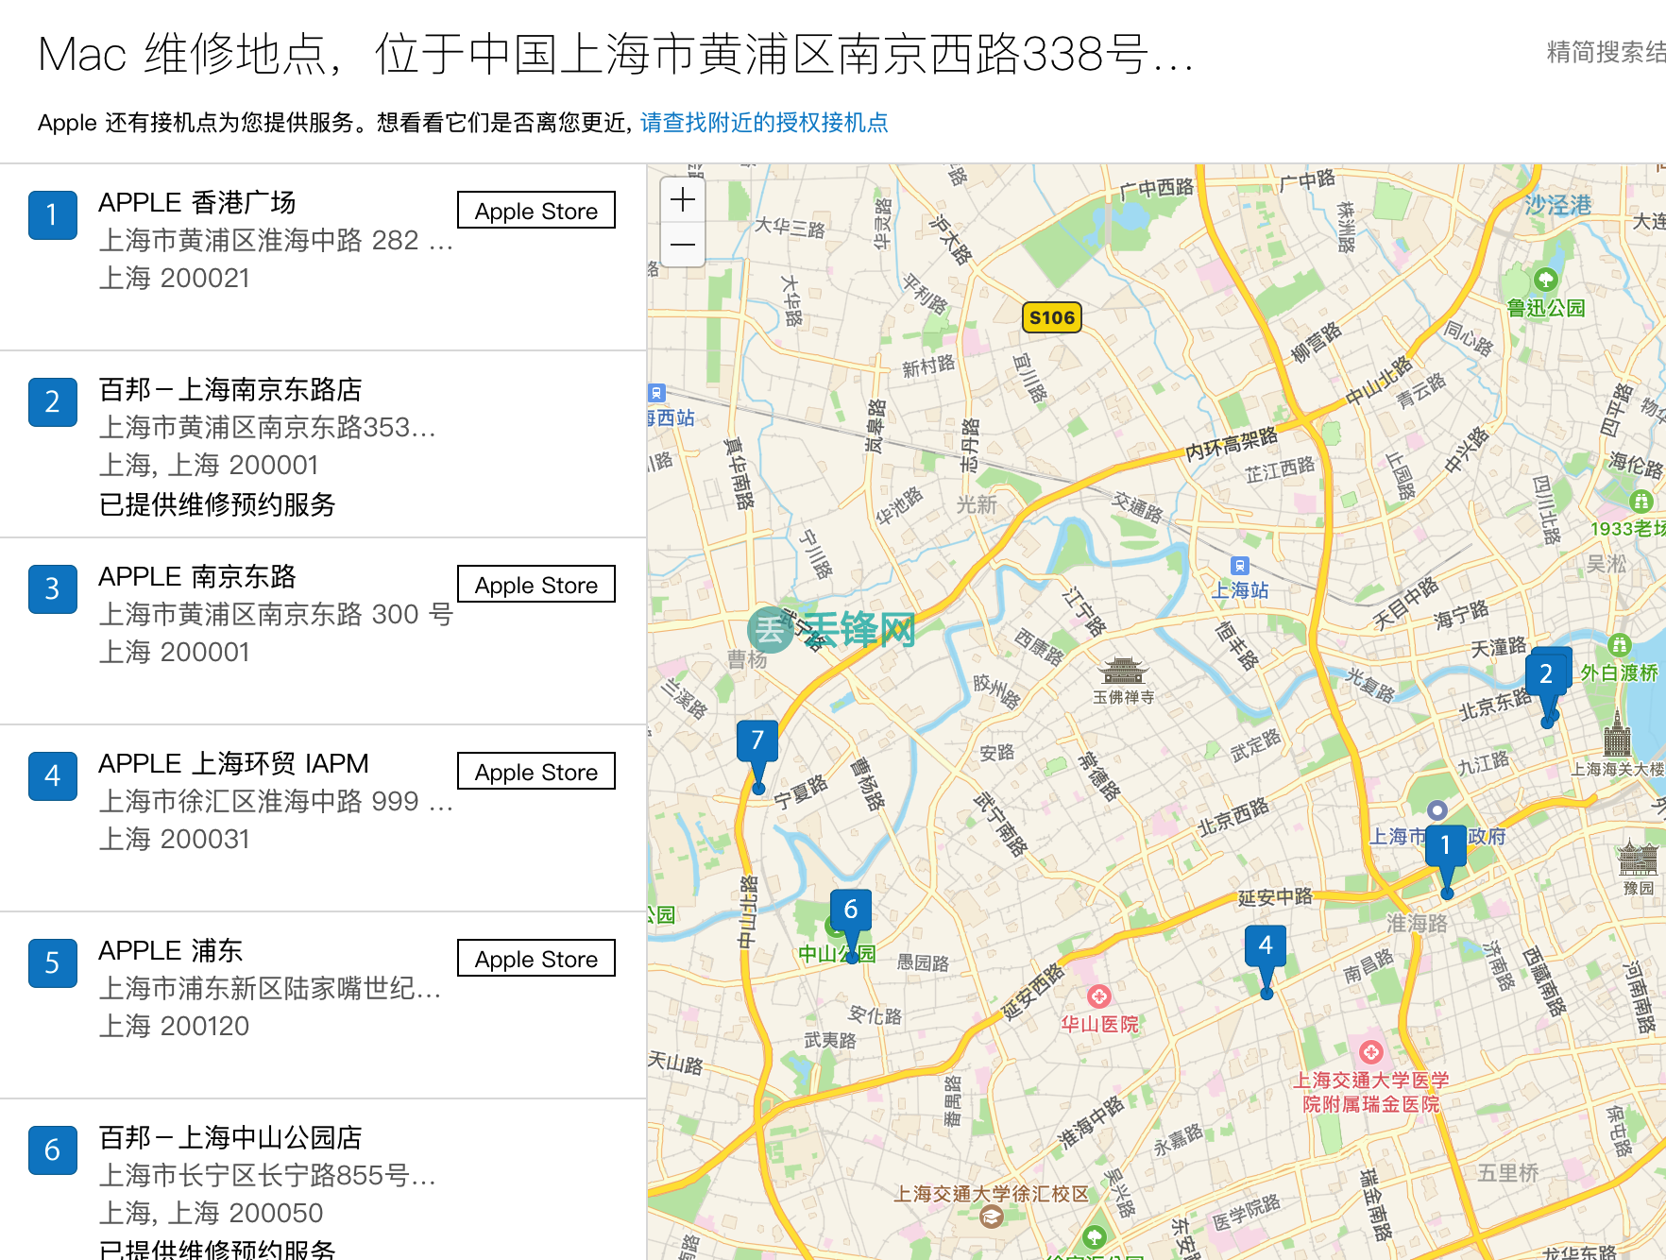Viewport: 1666px width, 1260px height.
Task: Open the 请查找附近的授权接机点 link
Action: pos(764,123)
